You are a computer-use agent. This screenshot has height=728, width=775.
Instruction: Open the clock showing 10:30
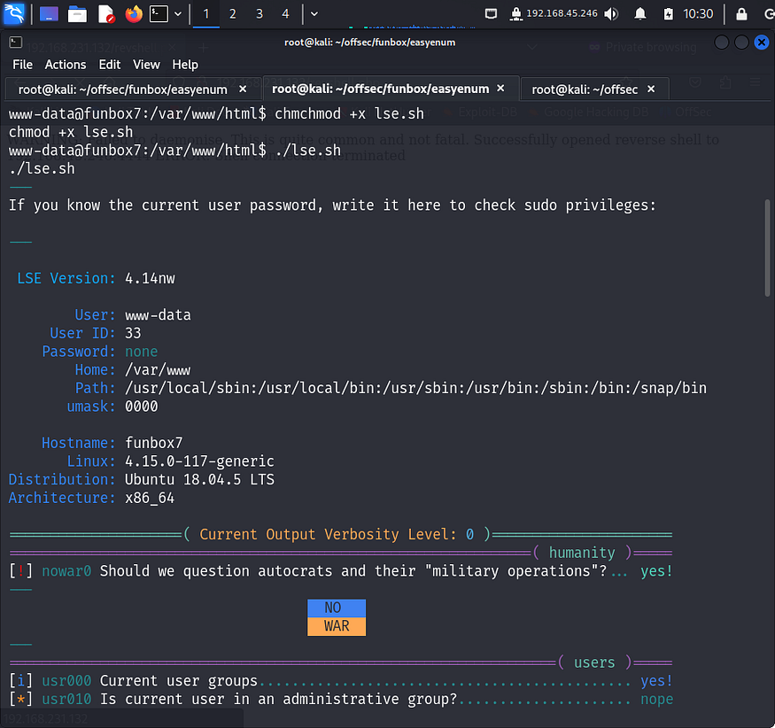(698, 14)
